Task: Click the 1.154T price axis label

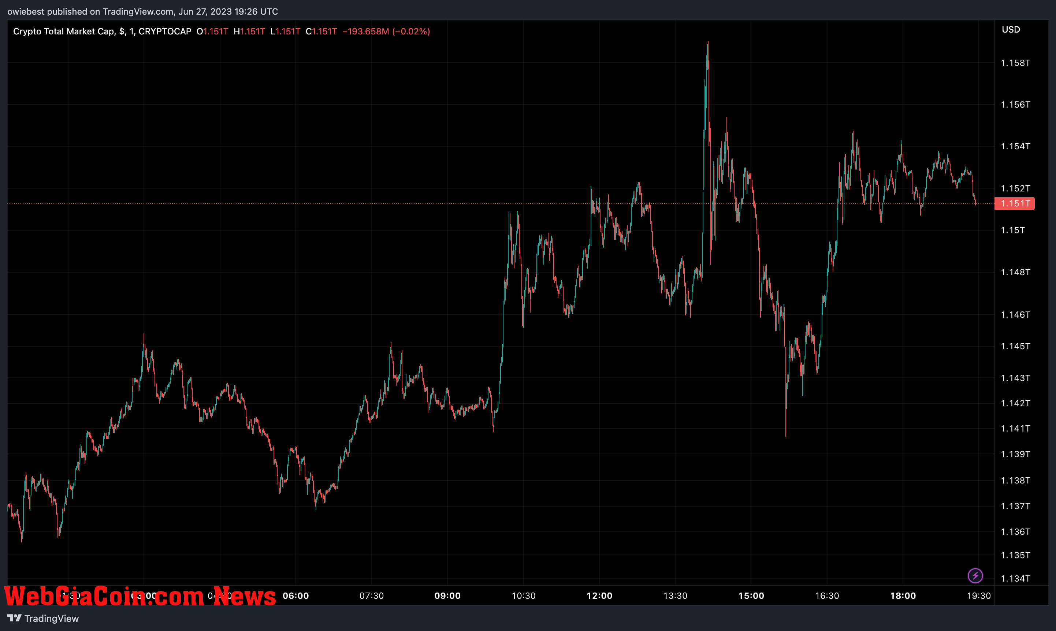Action: click(x=1016, y=146)
